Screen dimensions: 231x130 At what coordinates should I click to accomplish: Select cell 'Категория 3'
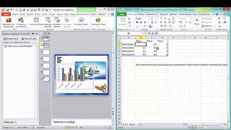point(128,51)
